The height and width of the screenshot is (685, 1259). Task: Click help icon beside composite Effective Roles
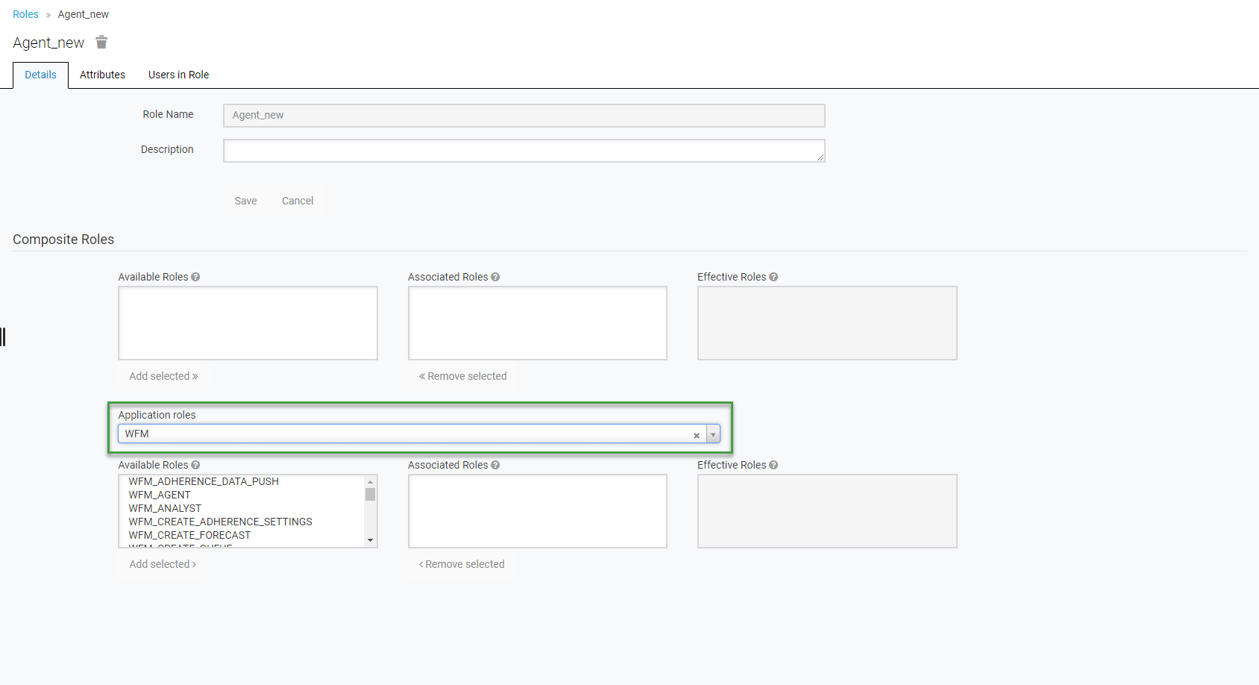tap(773, 277)
